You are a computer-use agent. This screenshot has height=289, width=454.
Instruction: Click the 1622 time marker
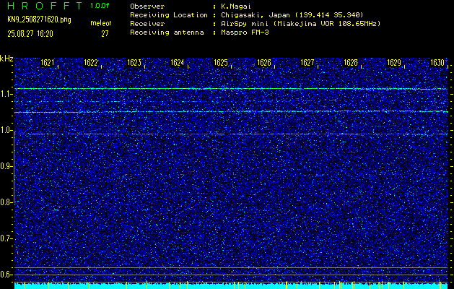tap(91, 62)
